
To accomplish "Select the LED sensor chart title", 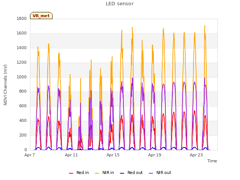I will (x=120, y=4).
